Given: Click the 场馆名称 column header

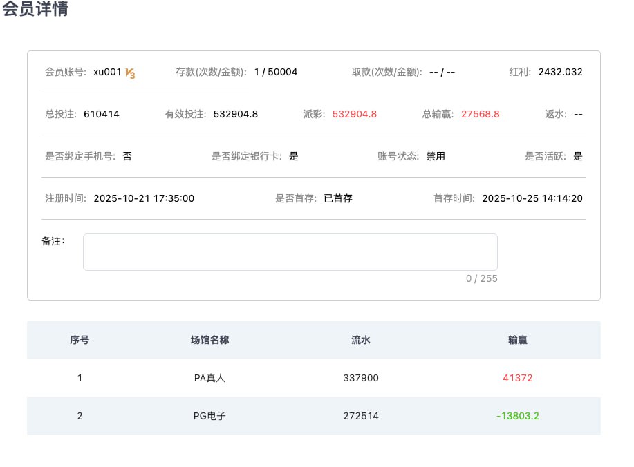Looking at the screenshot, I should point(209,340).
